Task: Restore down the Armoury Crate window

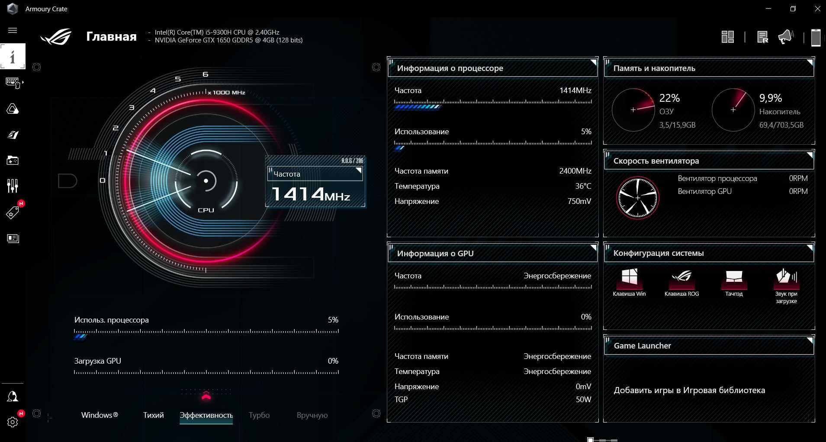Action: (793, 9)
